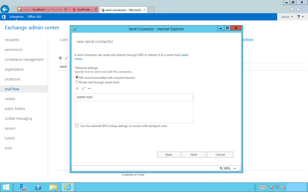Viewport: 308px width, 192px height.
Task: Open the Learn more link
Action: pyautogui.click(x=185, y=55)
